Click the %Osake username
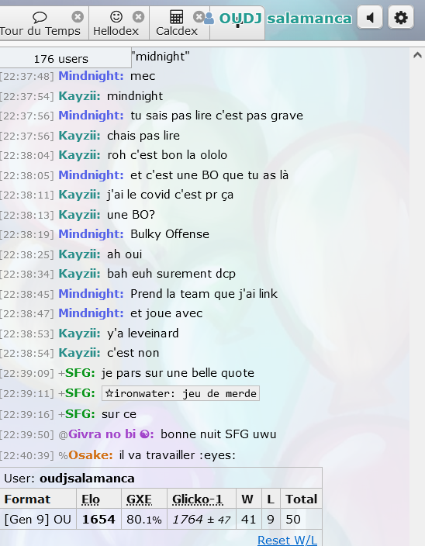Screen dimensions: 425x546 pos(85,455)
